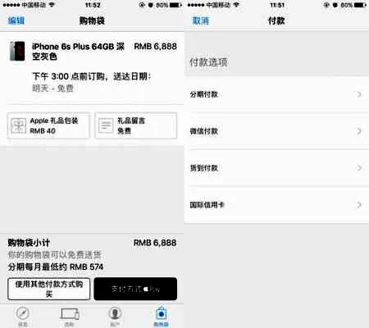The height and width of the screenshot is (328, 369).
Task: Tap the gift message note icon
Action: [x=106, y=125]
